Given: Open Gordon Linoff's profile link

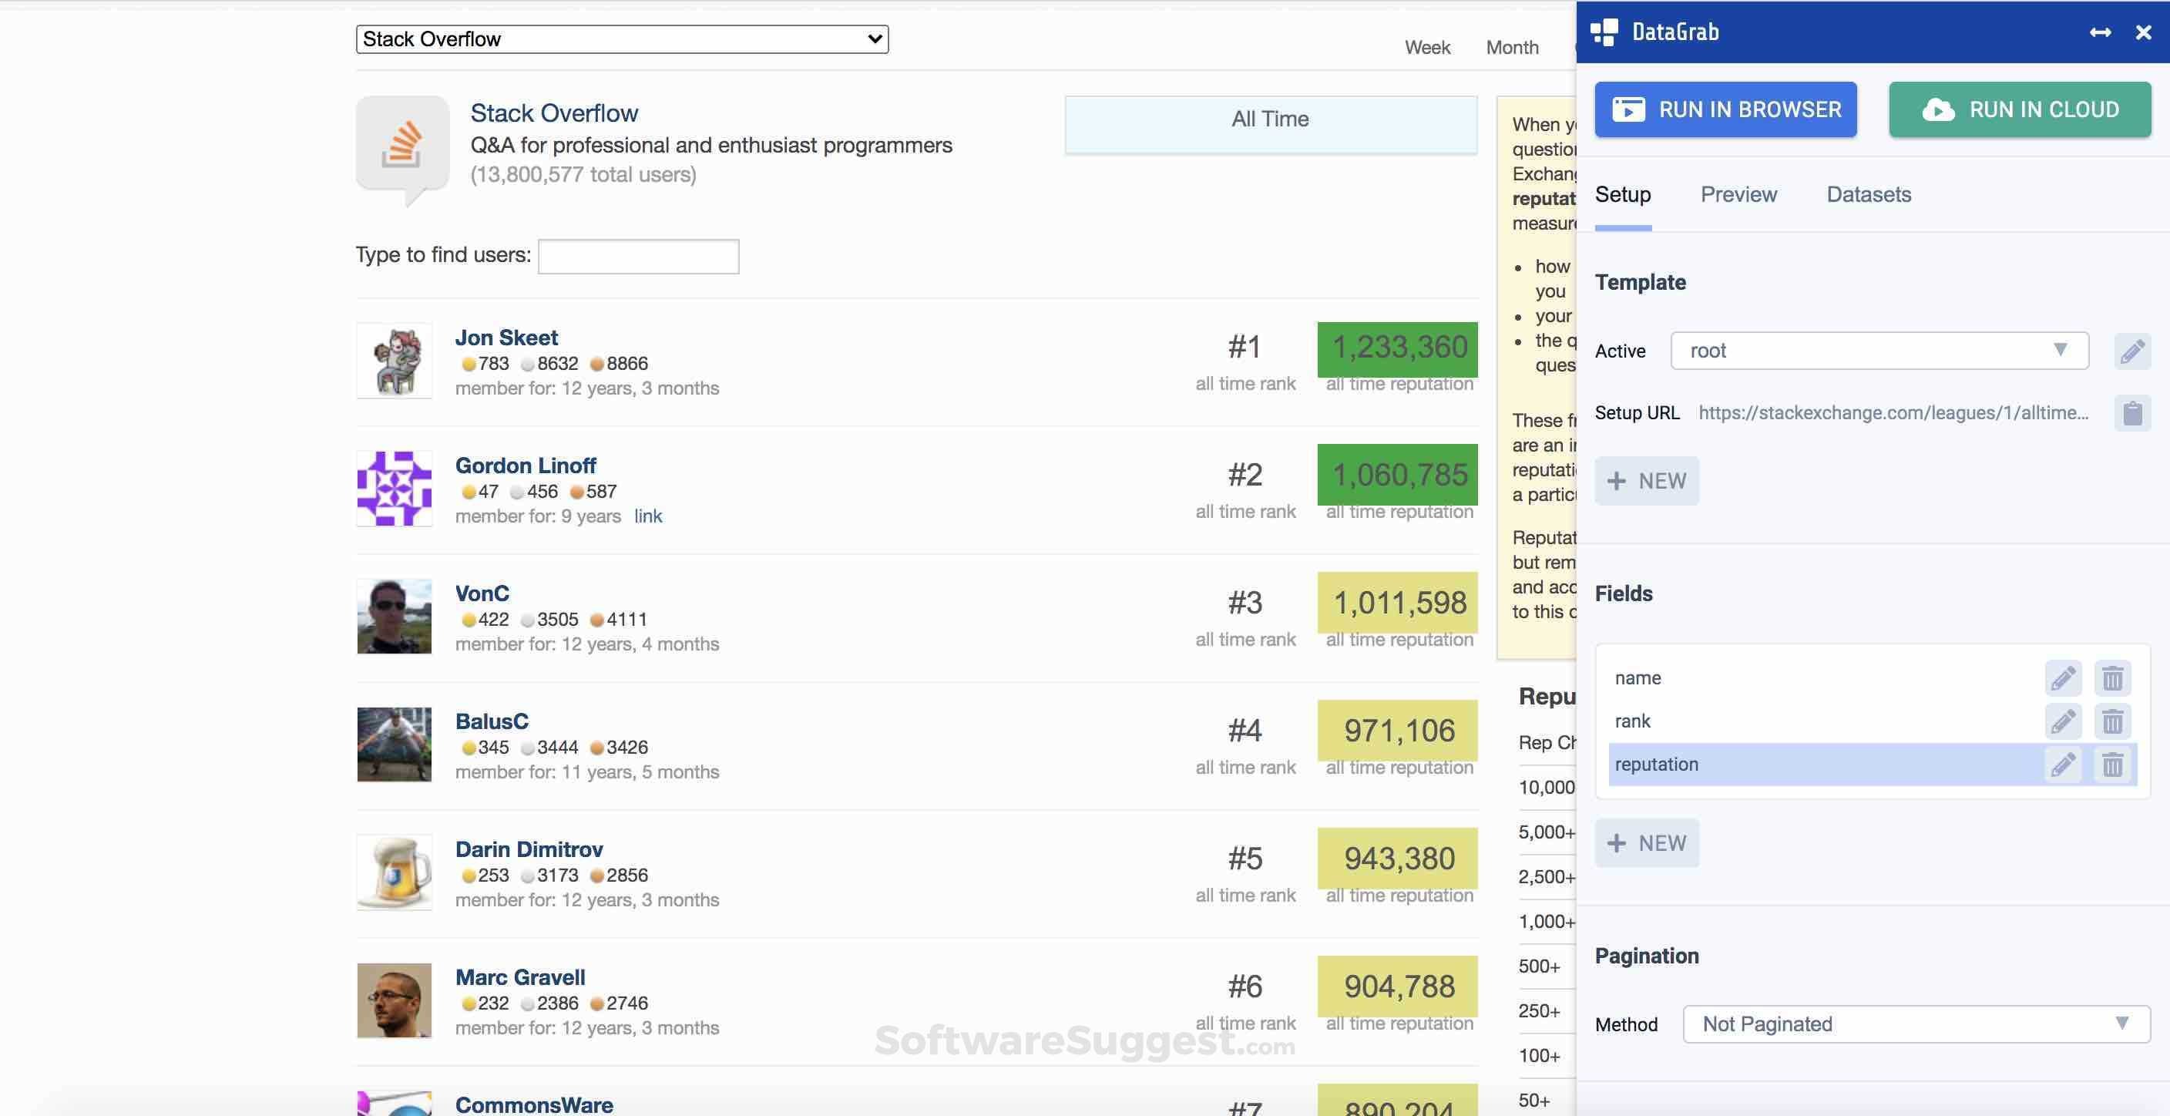Looking at the screenshot, I should 647,516.
